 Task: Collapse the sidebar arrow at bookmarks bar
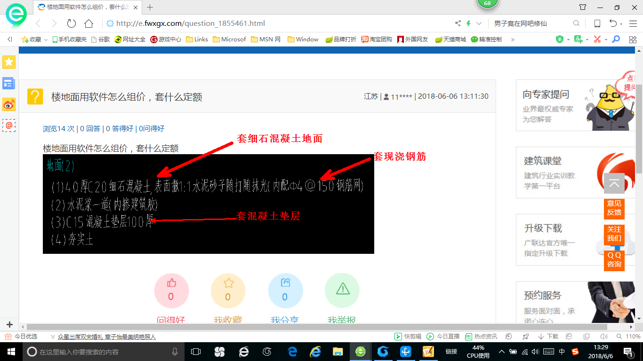(9, 39)
